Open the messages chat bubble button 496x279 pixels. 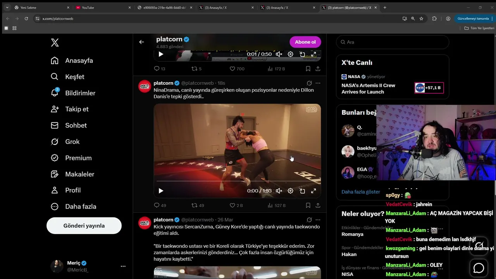coord(479,268)
